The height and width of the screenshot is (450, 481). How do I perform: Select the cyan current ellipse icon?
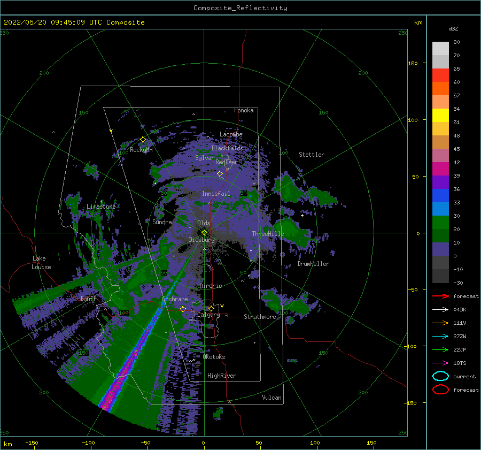point(440,376)
